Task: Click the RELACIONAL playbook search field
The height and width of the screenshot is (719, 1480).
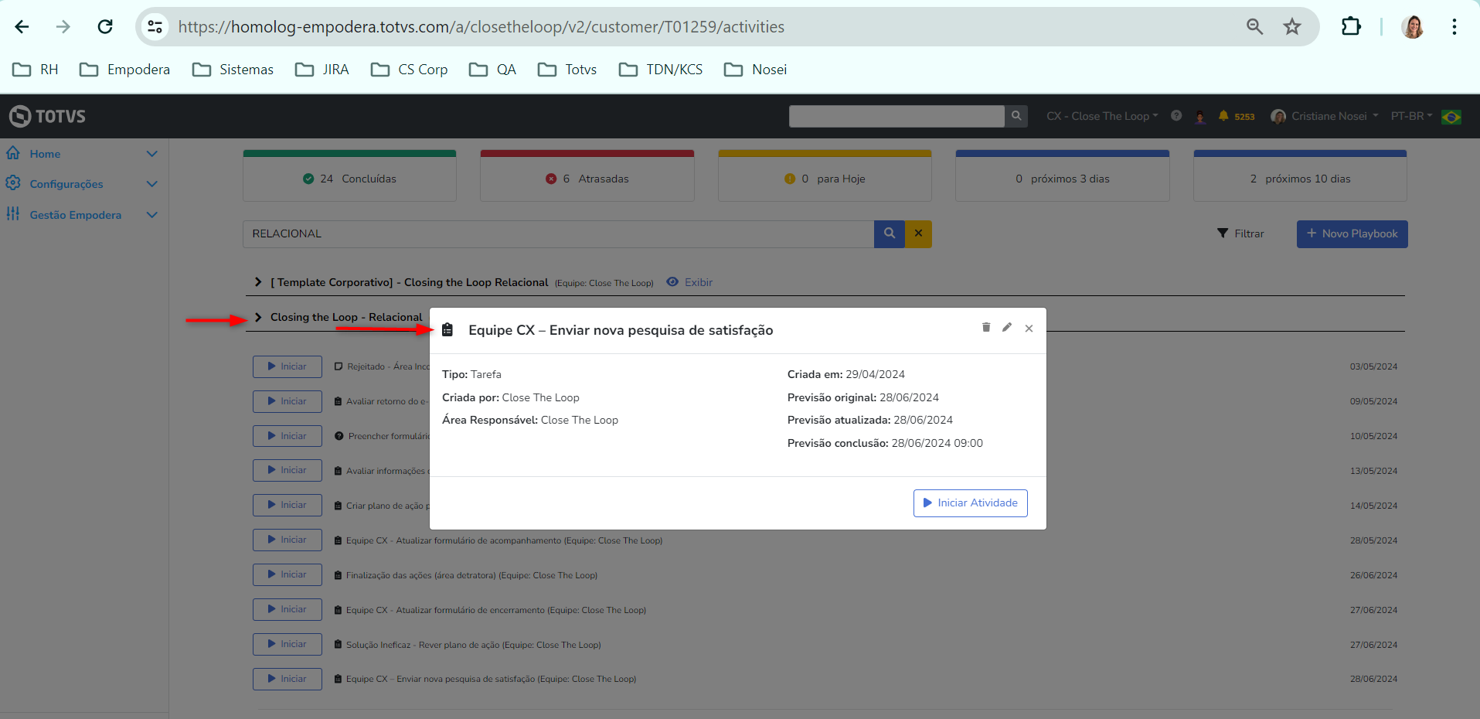Action: coord(559,233)
